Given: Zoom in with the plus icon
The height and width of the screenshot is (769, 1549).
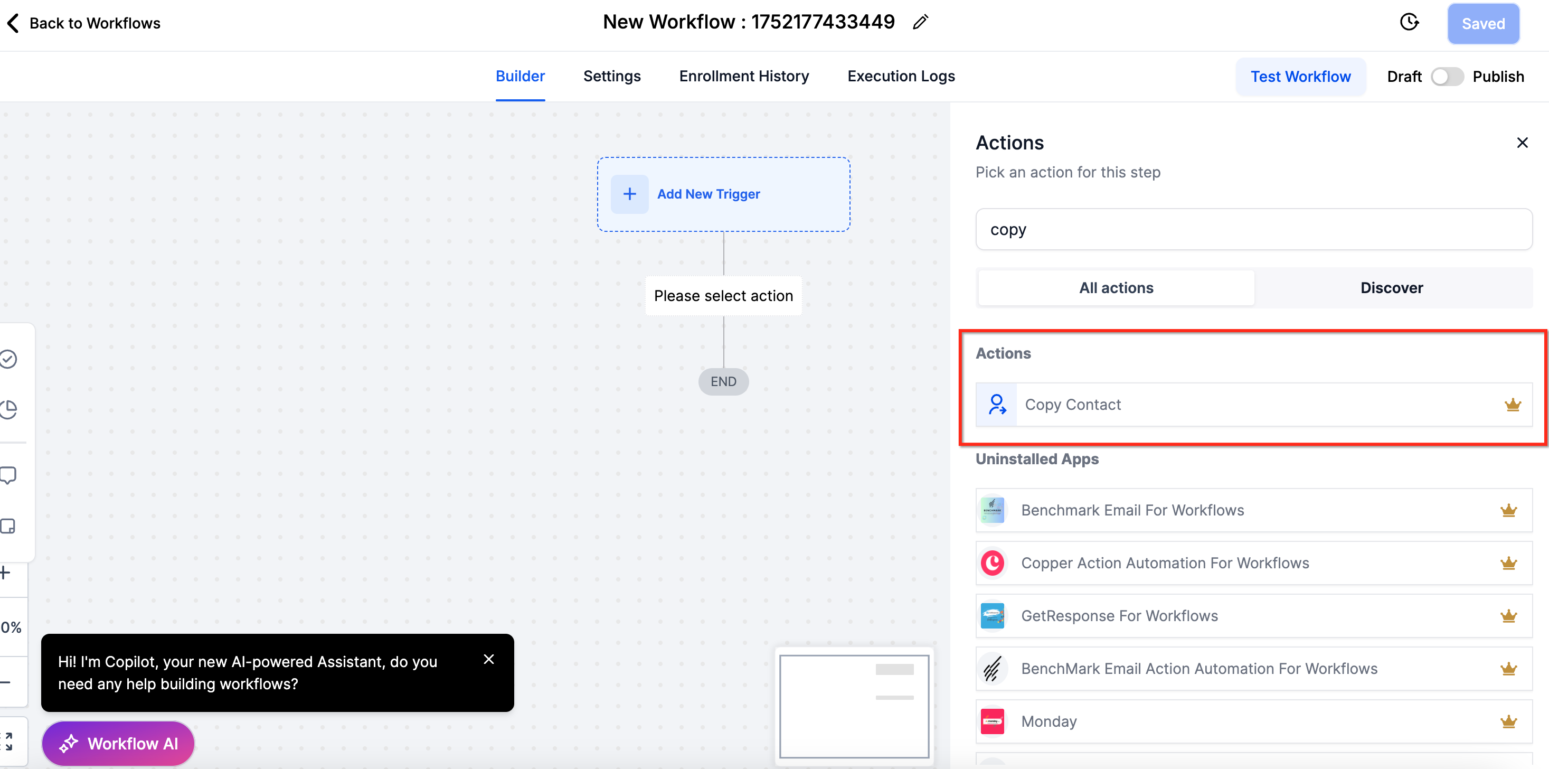Looking at the screenshot, I should pyautogui.click(x=6, y=573).
